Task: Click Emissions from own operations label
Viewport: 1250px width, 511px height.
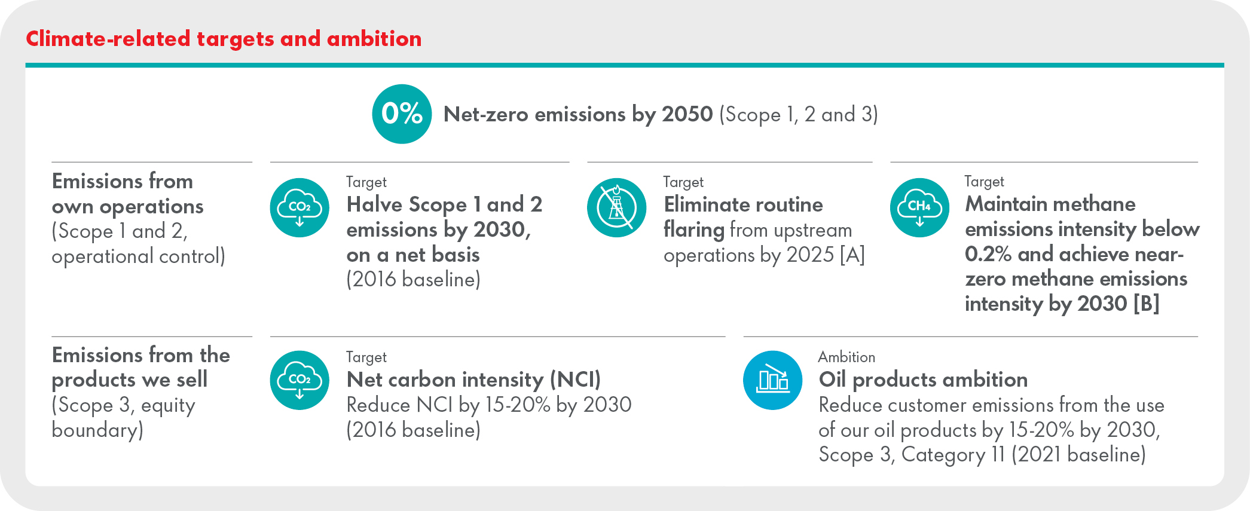Action: click(x=128, y=194)
